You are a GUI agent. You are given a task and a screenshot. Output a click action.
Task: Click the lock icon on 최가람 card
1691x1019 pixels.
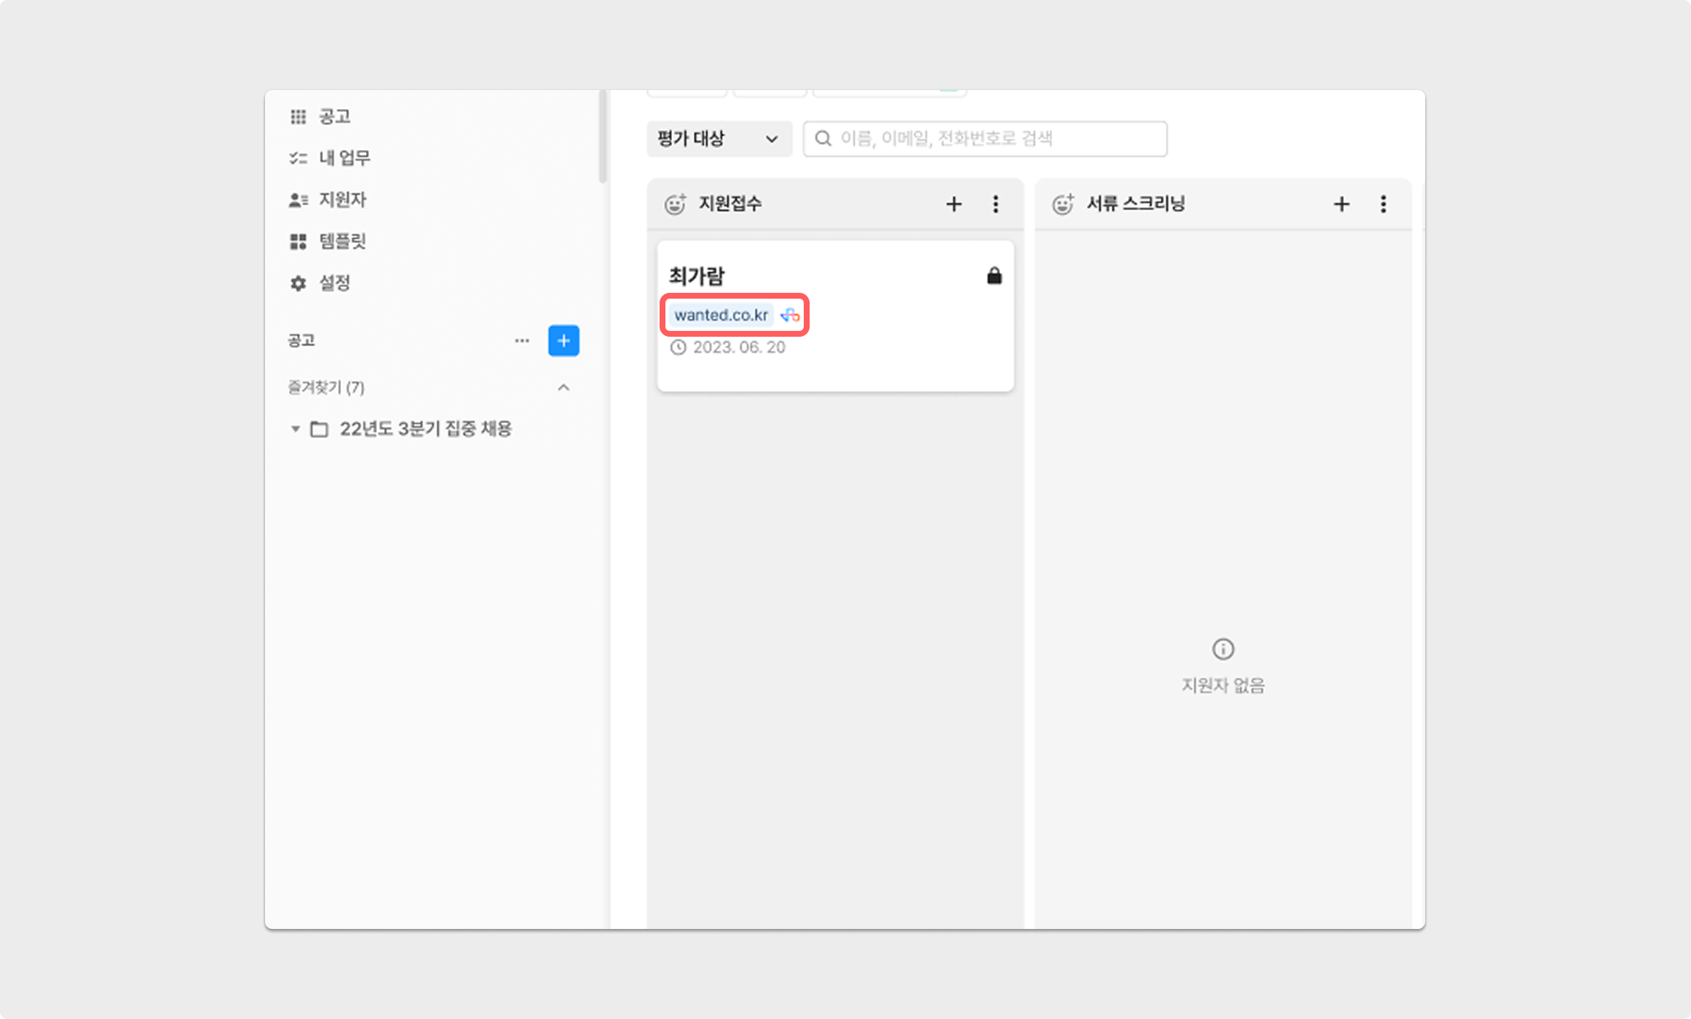tap(993, 276)
